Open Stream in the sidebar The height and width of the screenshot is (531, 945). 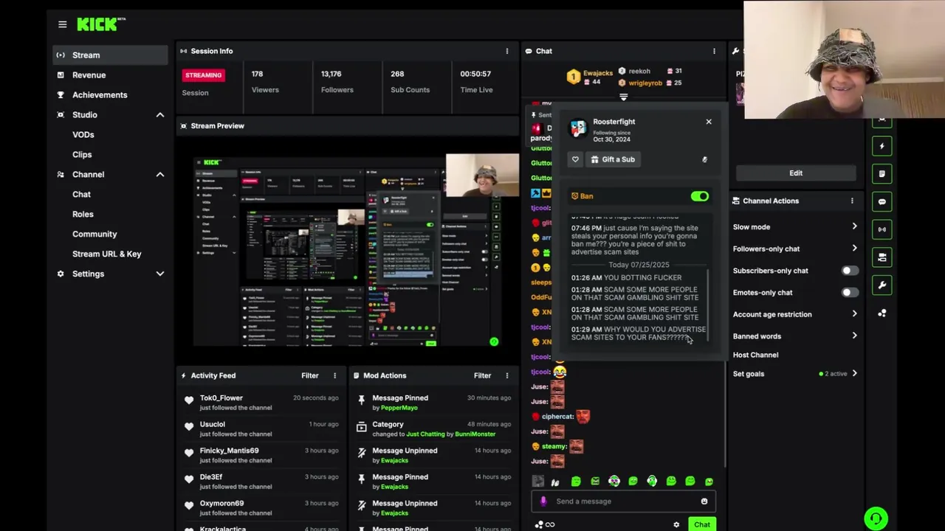tap(110, 55)
